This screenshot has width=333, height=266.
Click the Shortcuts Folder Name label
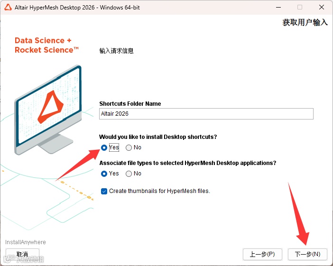click(x=130, y=103)
